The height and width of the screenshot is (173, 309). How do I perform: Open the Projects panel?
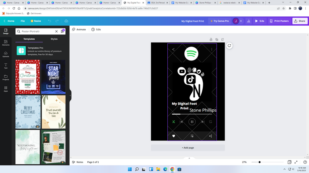click(x=6, y=77)
